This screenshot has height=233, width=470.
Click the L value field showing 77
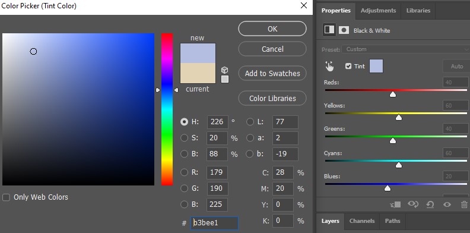point(285,122)
